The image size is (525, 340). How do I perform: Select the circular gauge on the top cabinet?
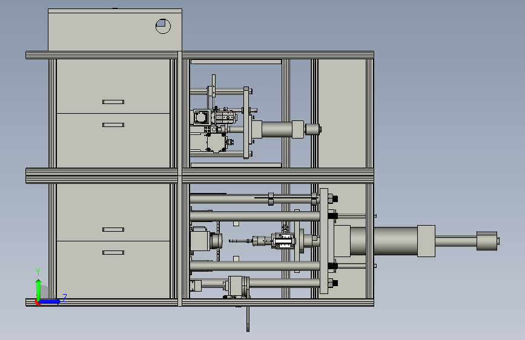tap(163, 26)
